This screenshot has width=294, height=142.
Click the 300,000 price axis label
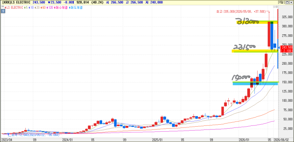(287, 26)
